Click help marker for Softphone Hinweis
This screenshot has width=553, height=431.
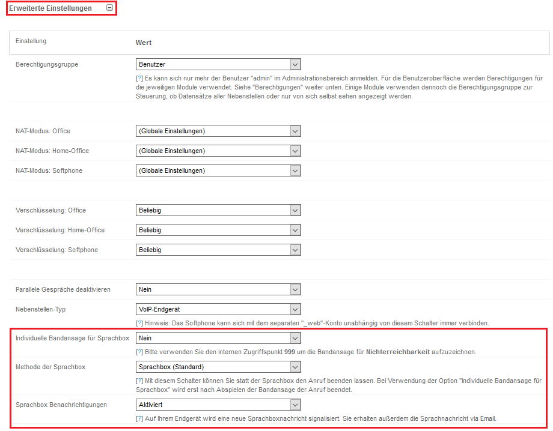pyautogui.click(x=139, y=324)
